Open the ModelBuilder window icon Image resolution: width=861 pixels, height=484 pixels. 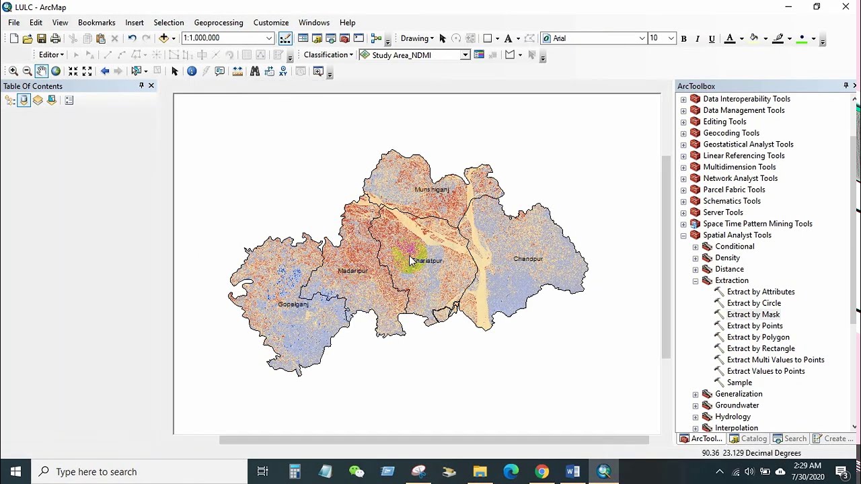coord(376,38)
